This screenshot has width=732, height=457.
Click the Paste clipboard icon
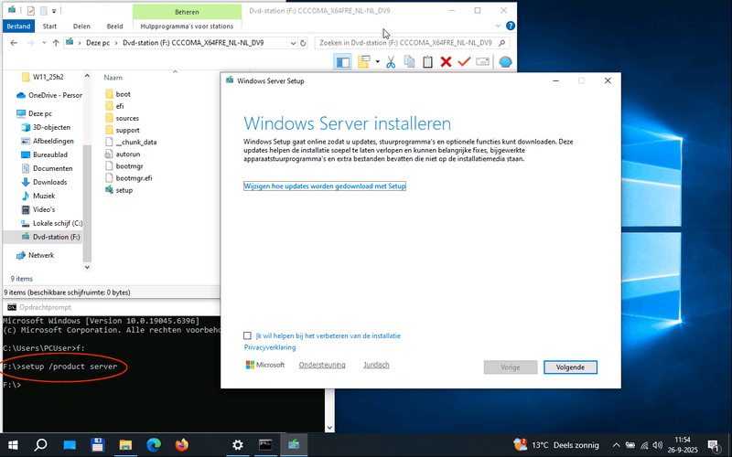coord(427,61)
